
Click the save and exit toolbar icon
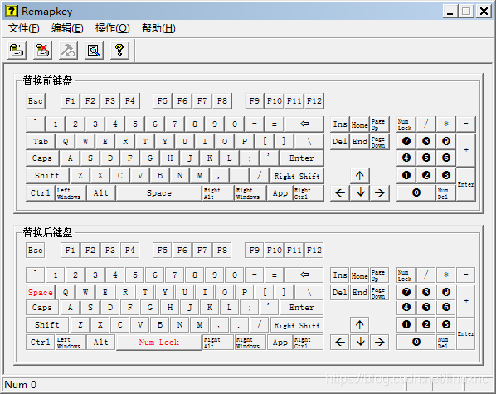tap(17, 50)
